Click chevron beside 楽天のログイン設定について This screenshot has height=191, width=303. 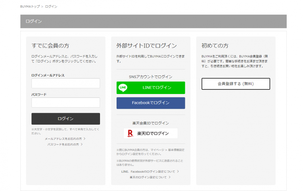(170, 177)
